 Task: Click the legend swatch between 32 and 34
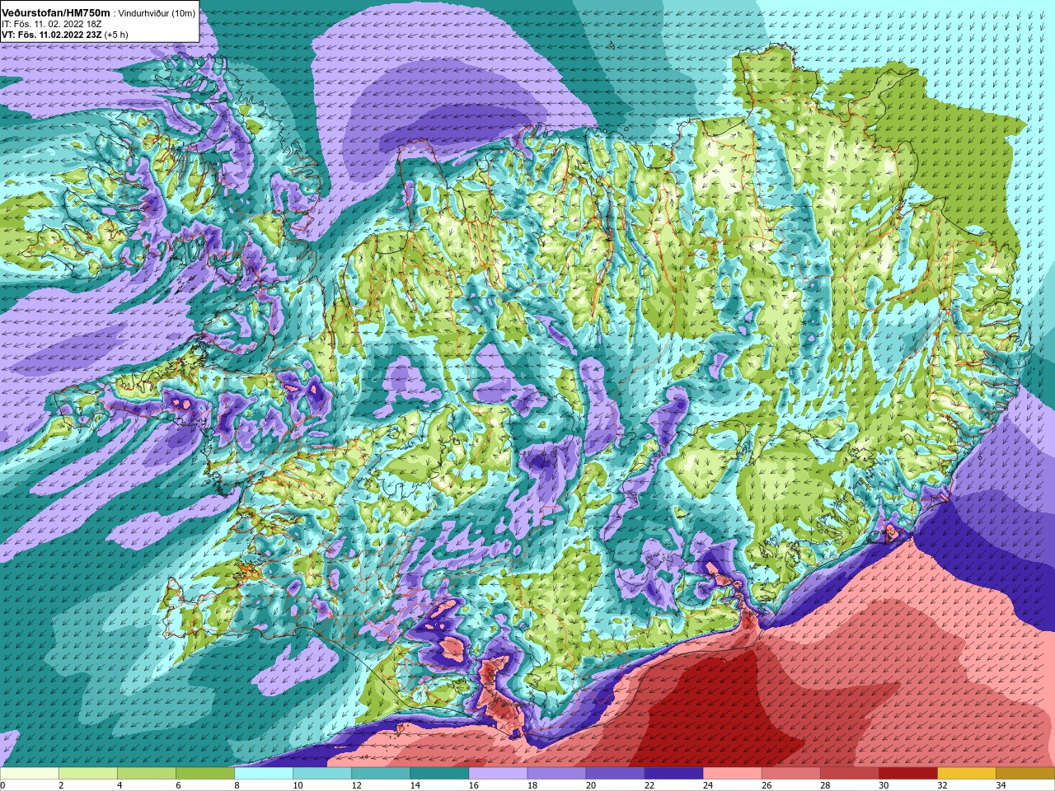(x=966, y=774)
